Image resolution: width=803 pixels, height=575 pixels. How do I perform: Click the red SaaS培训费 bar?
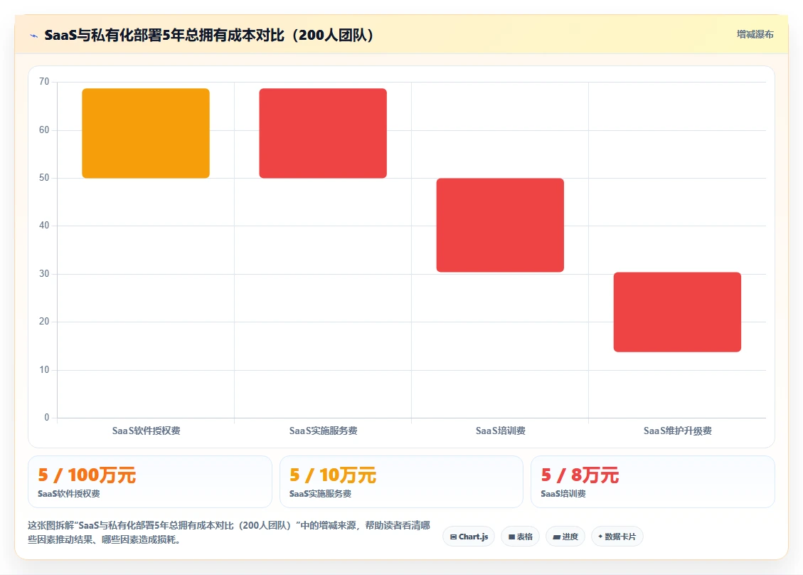tap(500, 225)
